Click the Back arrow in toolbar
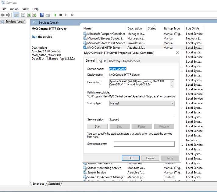Image resolution: width=217 pixels, height=192 pixels. (x=3, y=15)
